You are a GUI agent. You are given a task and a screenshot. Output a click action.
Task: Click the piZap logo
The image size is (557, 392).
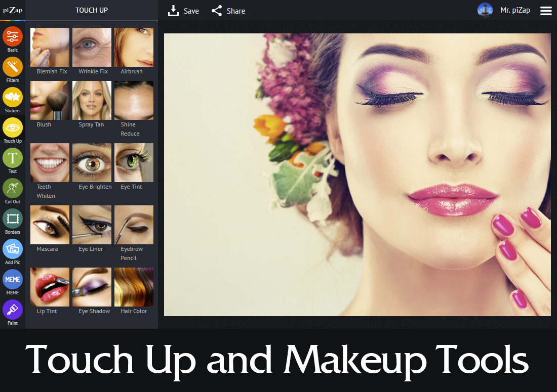pos(13,10)
